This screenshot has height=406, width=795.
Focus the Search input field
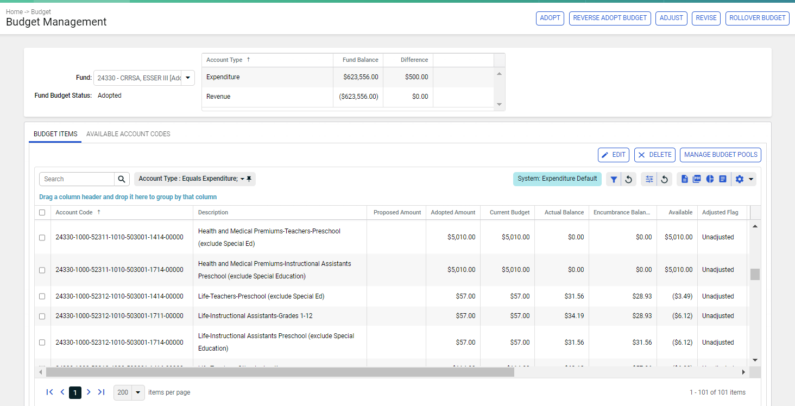(77, 179)
